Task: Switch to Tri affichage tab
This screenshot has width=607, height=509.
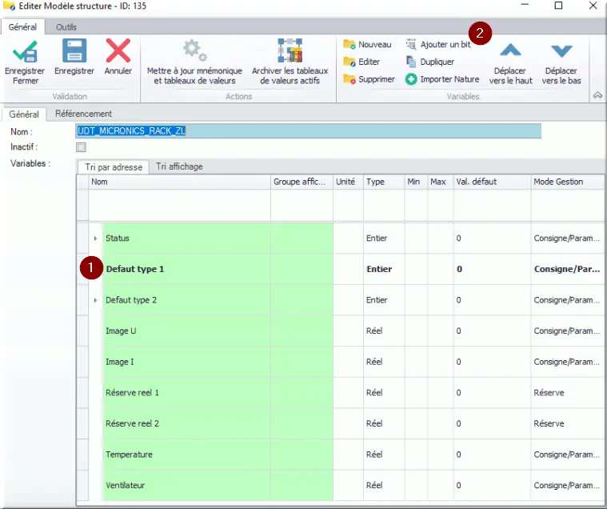Action: coord(179,166)
